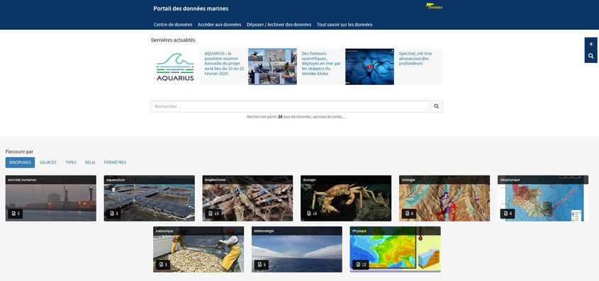
Task: Open the Géophysique map discipline card
Action: [543, 198]
